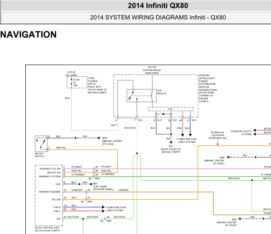Click the B67 ground label
Screen dimensions: 271x234
pos(95,184)
